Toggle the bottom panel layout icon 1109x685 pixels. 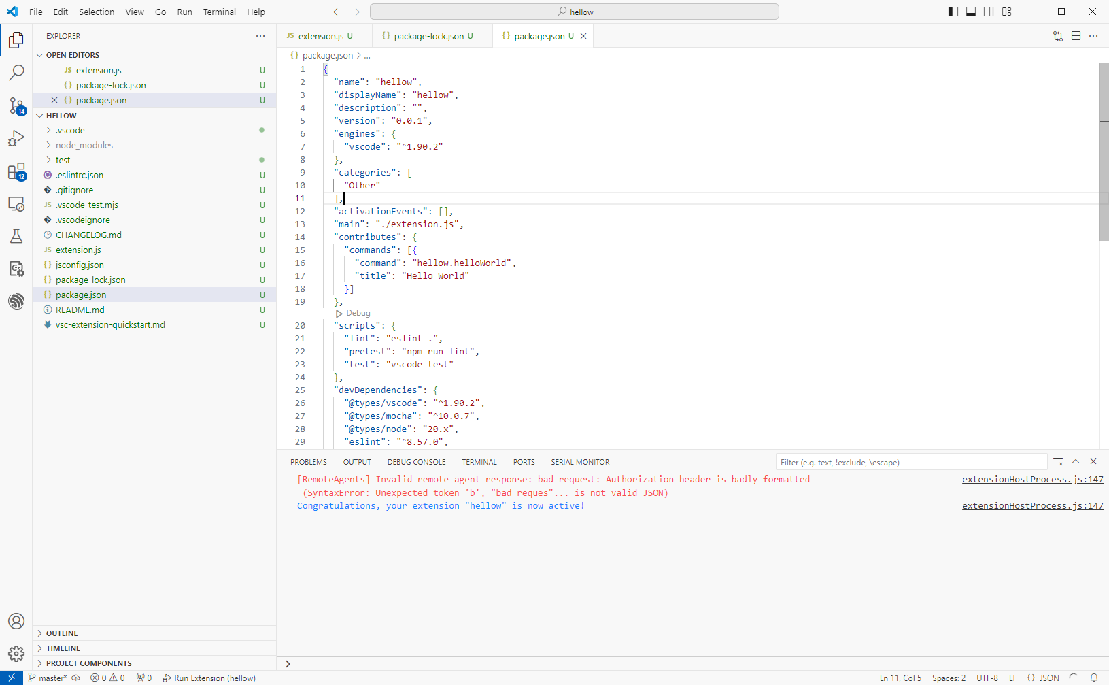[971, 12]
